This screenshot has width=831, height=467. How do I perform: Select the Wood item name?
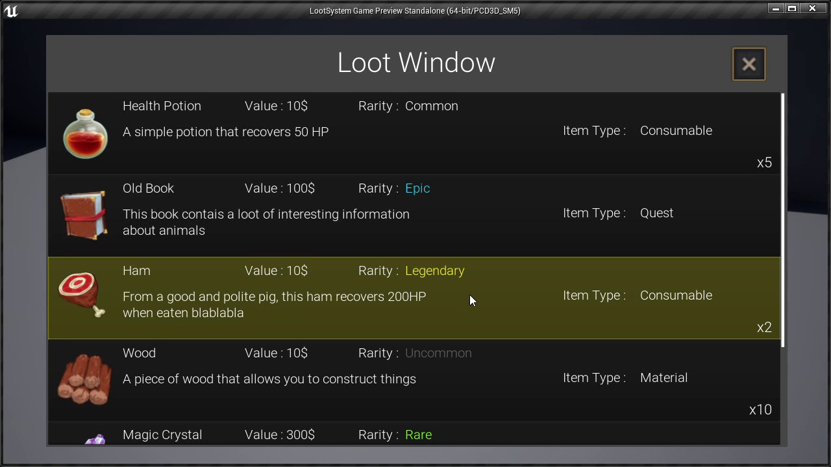(x=139, y=353)
